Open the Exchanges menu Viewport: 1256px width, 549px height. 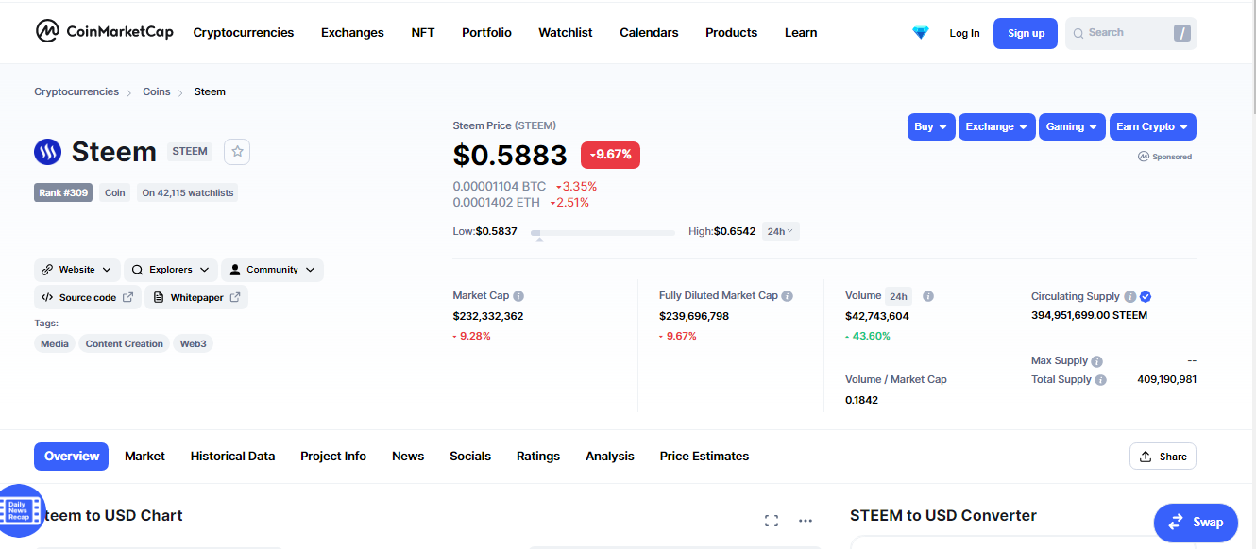click(352, 32)
